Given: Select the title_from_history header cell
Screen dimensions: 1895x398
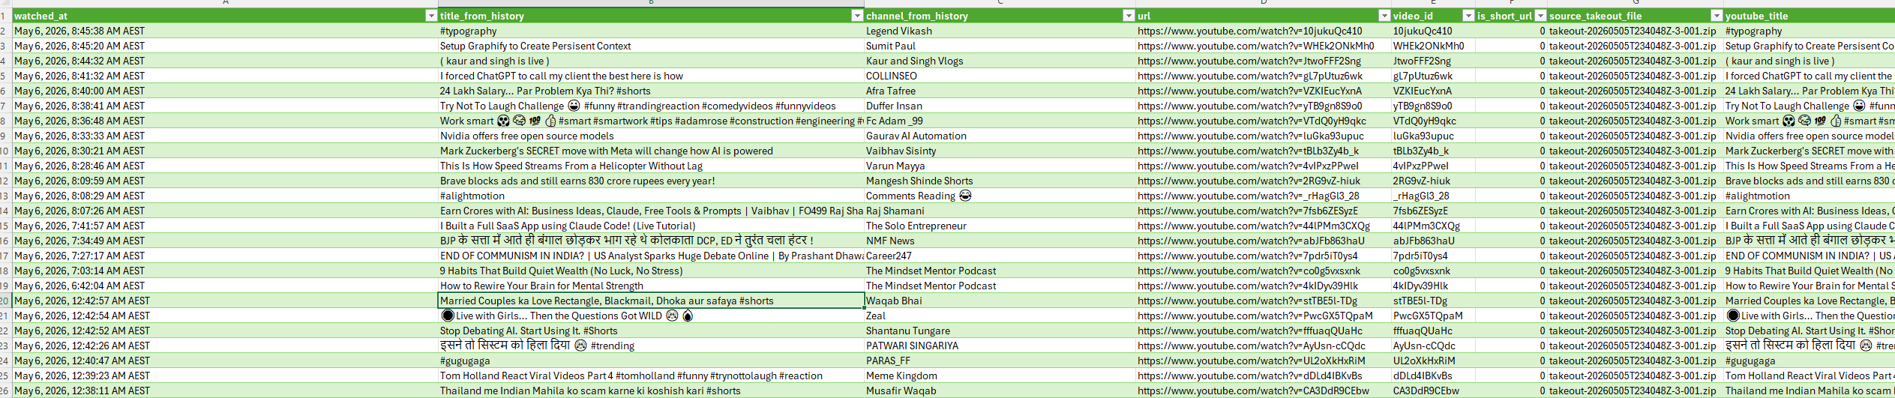Looking at the screenshot, I should [x=651, y=16].
